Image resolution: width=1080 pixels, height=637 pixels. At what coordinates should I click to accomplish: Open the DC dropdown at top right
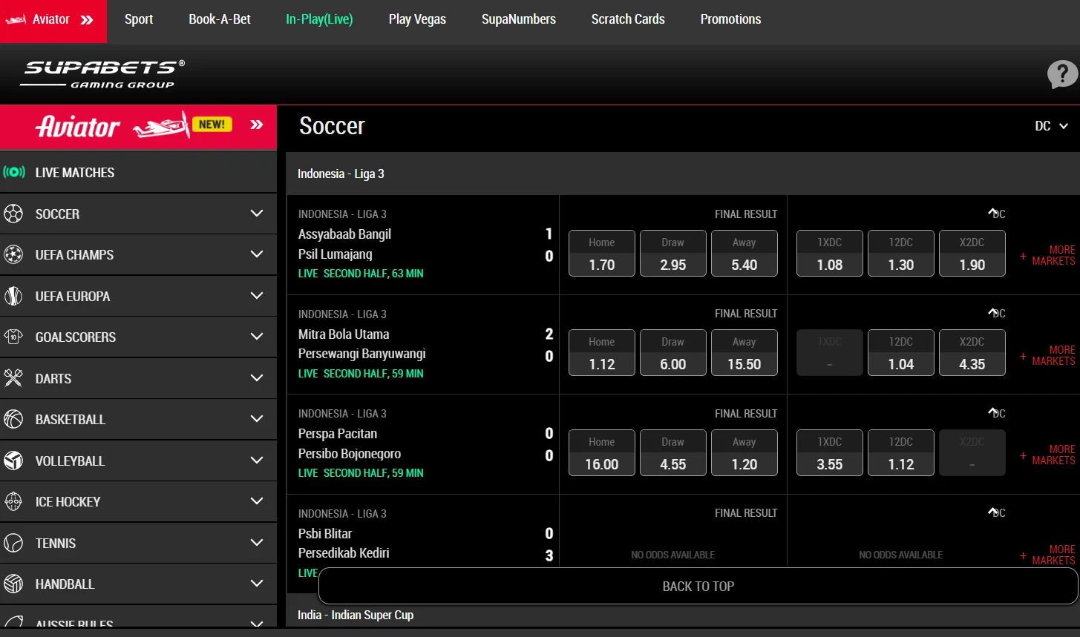click(1050, 125)
